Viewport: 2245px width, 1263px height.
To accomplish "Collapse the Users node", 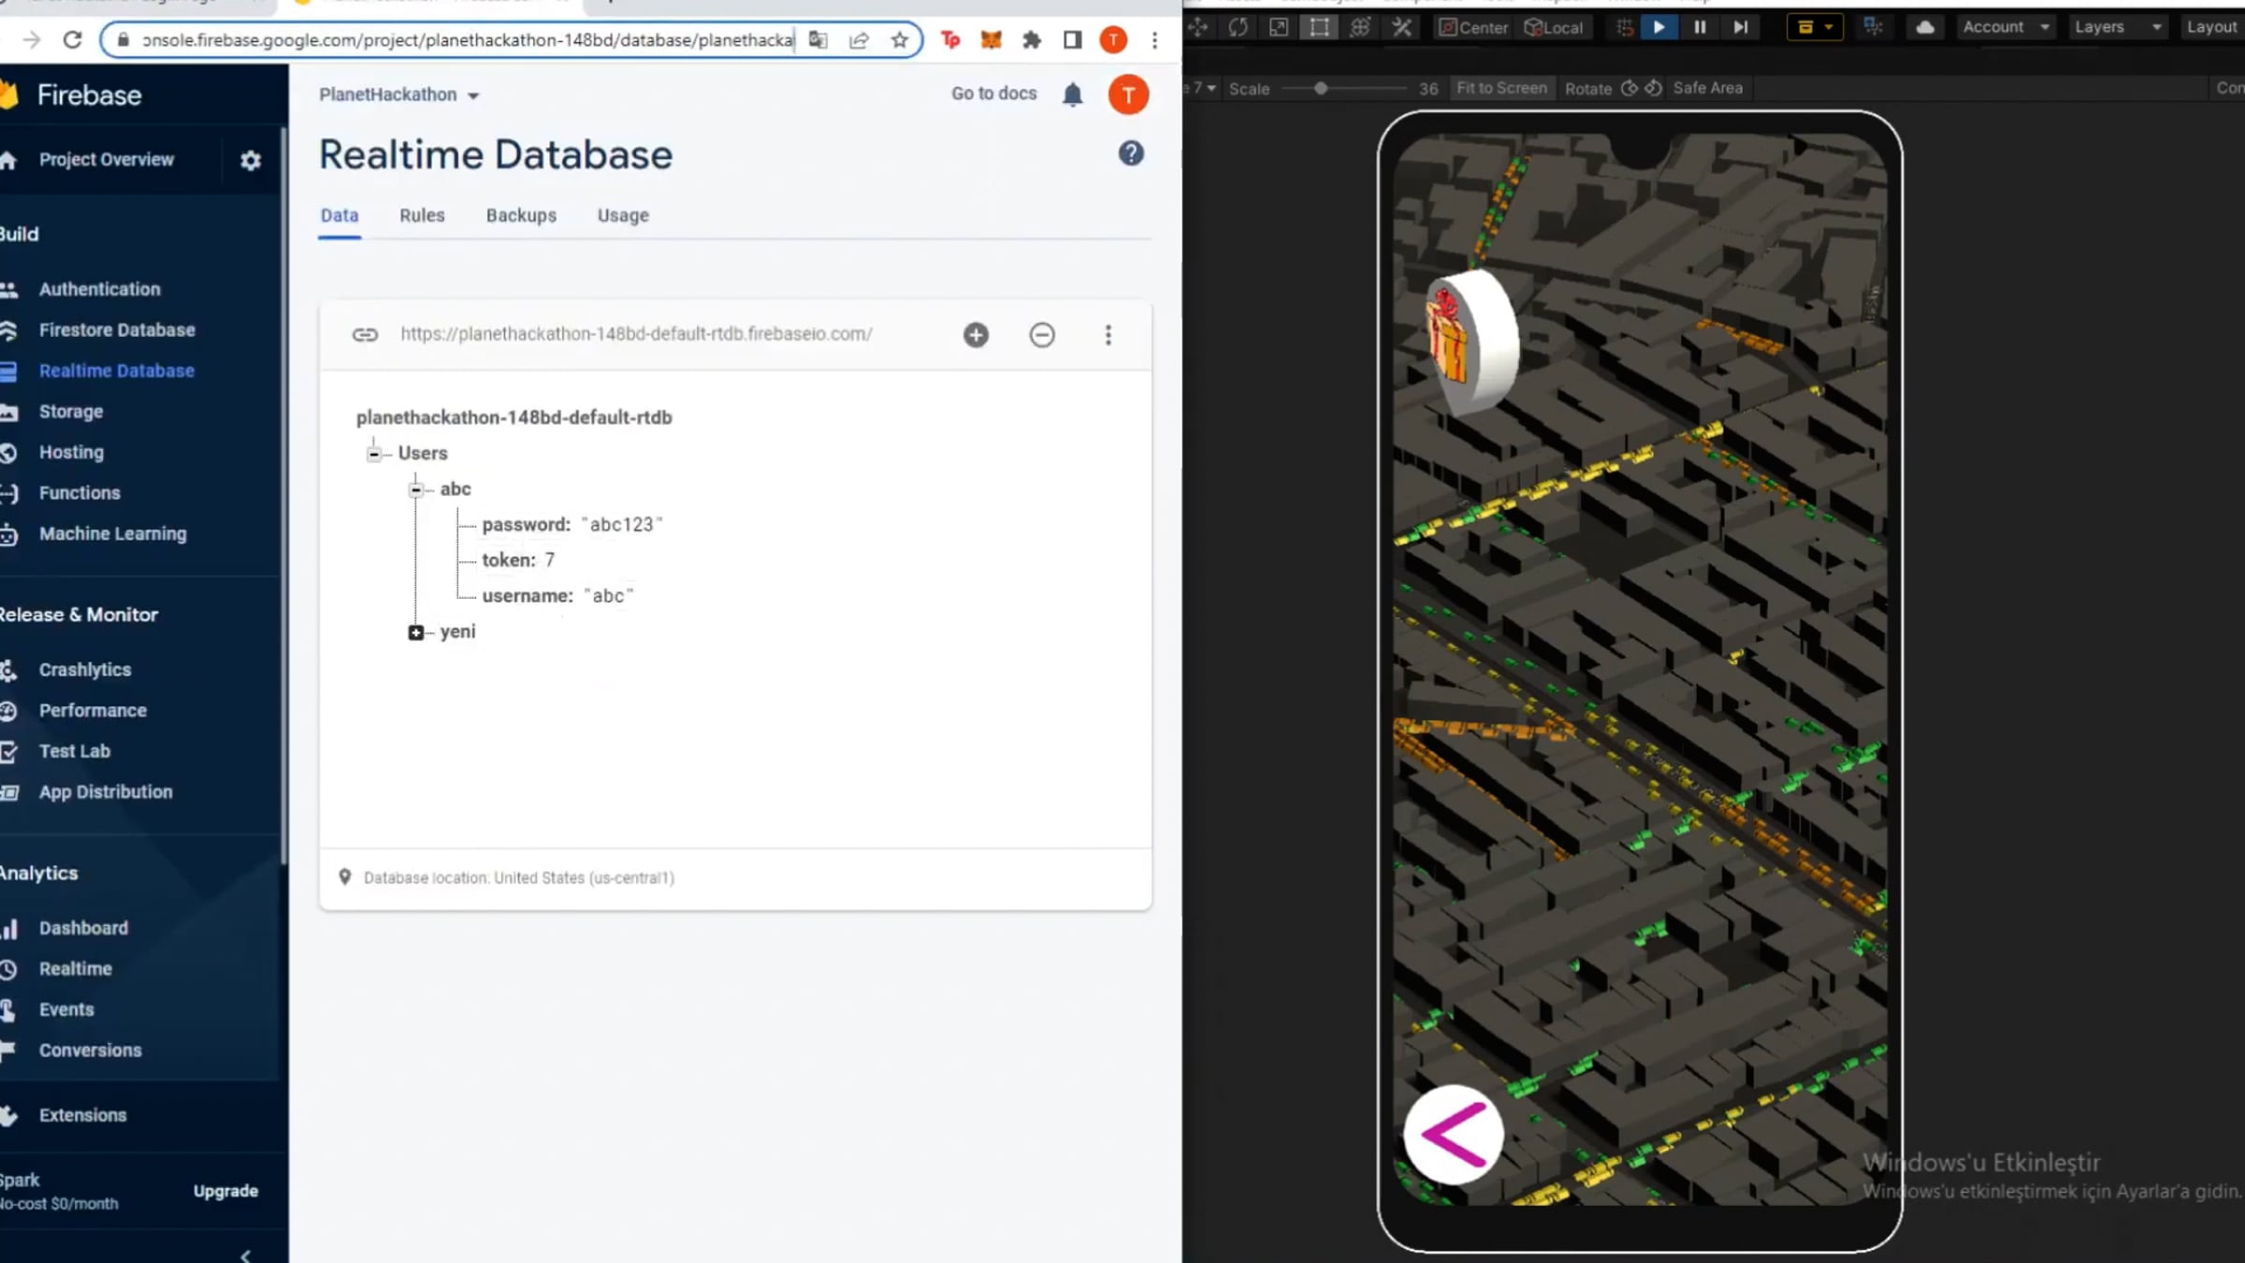I will [374, 454].
